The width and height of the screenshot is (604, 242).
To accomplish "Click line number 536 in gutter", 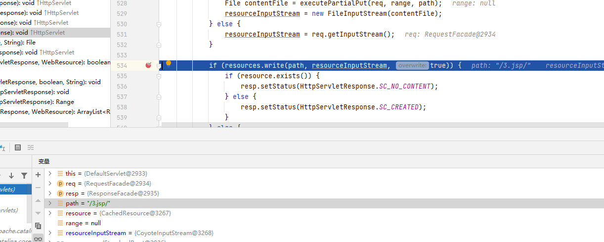I will [x=121, y=86].
